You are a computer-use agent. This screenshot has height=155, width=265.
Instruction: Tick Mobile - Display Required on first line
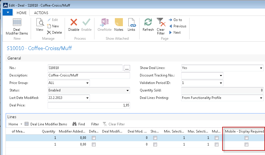pos(246,138)
